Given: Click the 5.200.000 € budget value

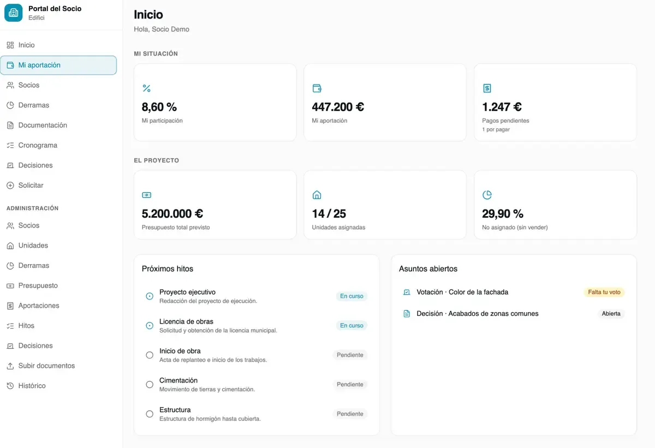Looking at the screenshot, I should [x=172, y=214].
